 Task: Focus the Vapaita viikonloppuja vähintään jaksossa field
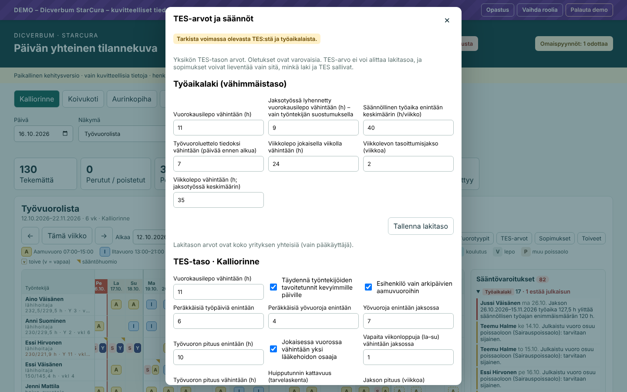click(408, 357)
